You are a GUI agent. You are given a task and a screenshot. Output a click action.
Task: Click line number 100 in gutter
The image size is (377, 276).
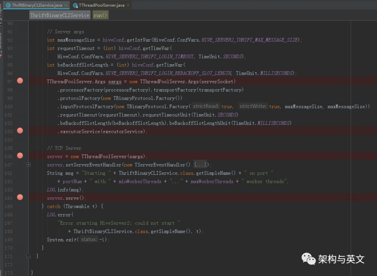tap(8, 106)
